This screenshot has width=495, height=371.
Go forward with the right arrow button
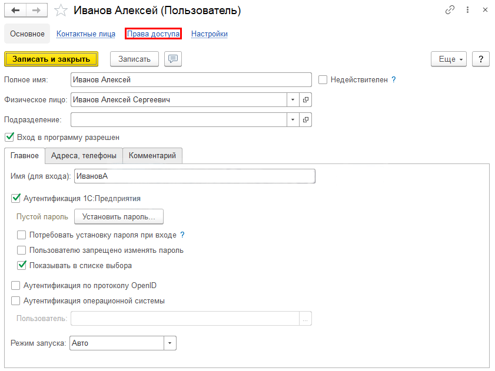[x=36, y=11]
